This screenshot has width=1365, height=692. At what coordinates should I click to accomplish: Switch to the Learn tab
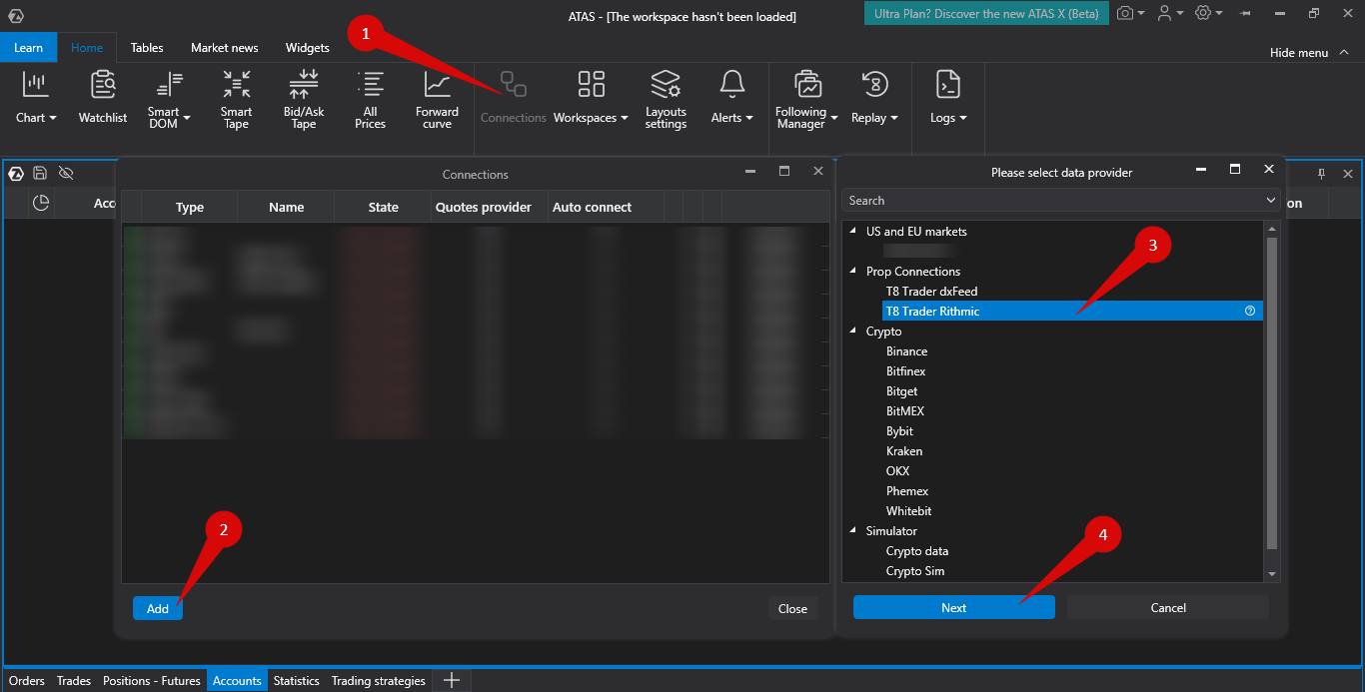click(28, 47)
